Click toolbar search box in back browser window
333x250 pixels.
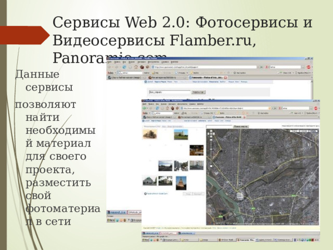pyautogui.click(x=285, y=67)
